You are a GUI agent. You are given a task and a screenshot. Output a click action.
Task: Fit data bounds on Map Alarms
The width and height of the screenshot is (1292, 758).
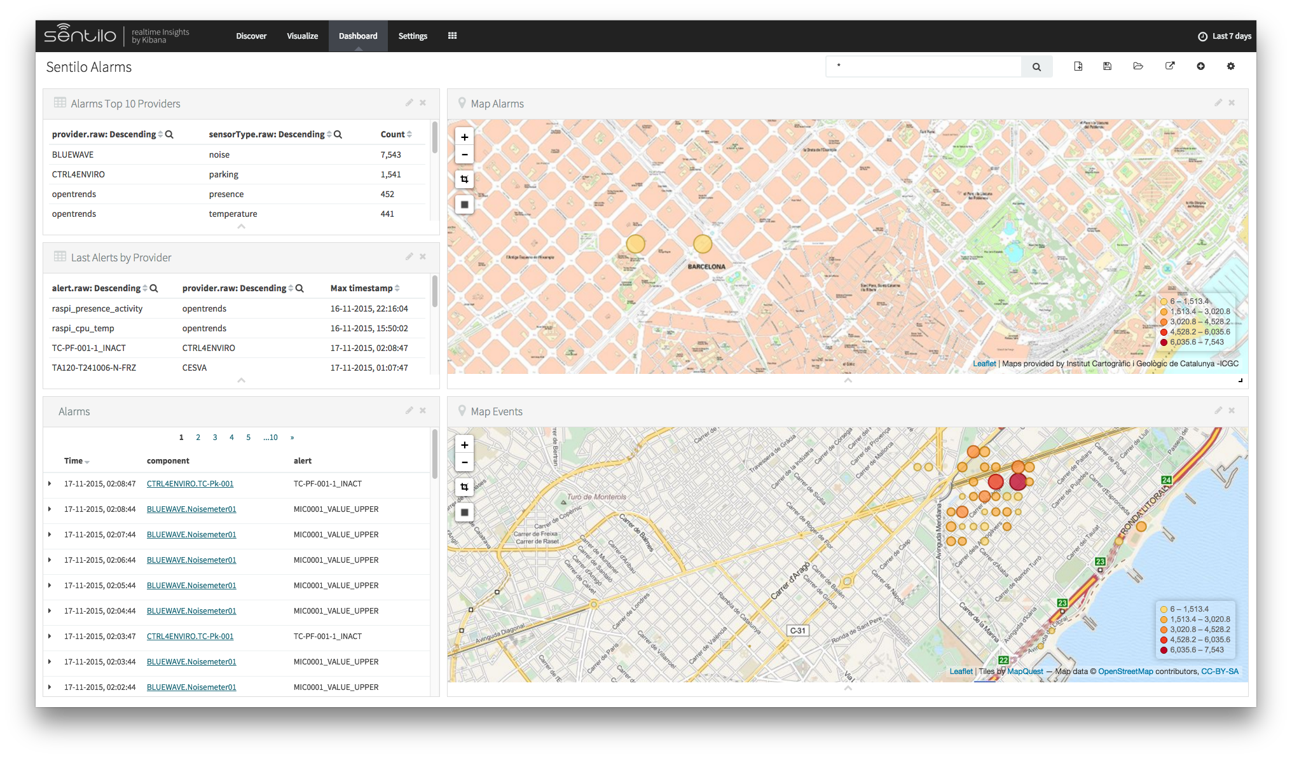pos(465,179)
